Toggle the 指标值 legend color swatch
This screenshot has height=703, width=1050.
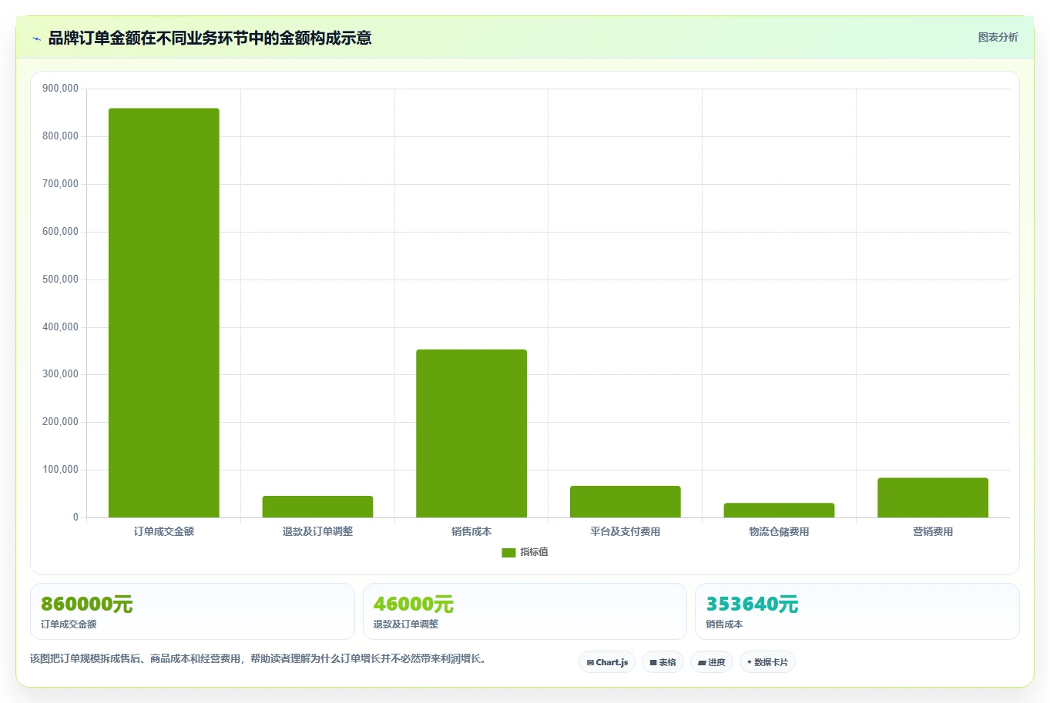tap(508, 552)
